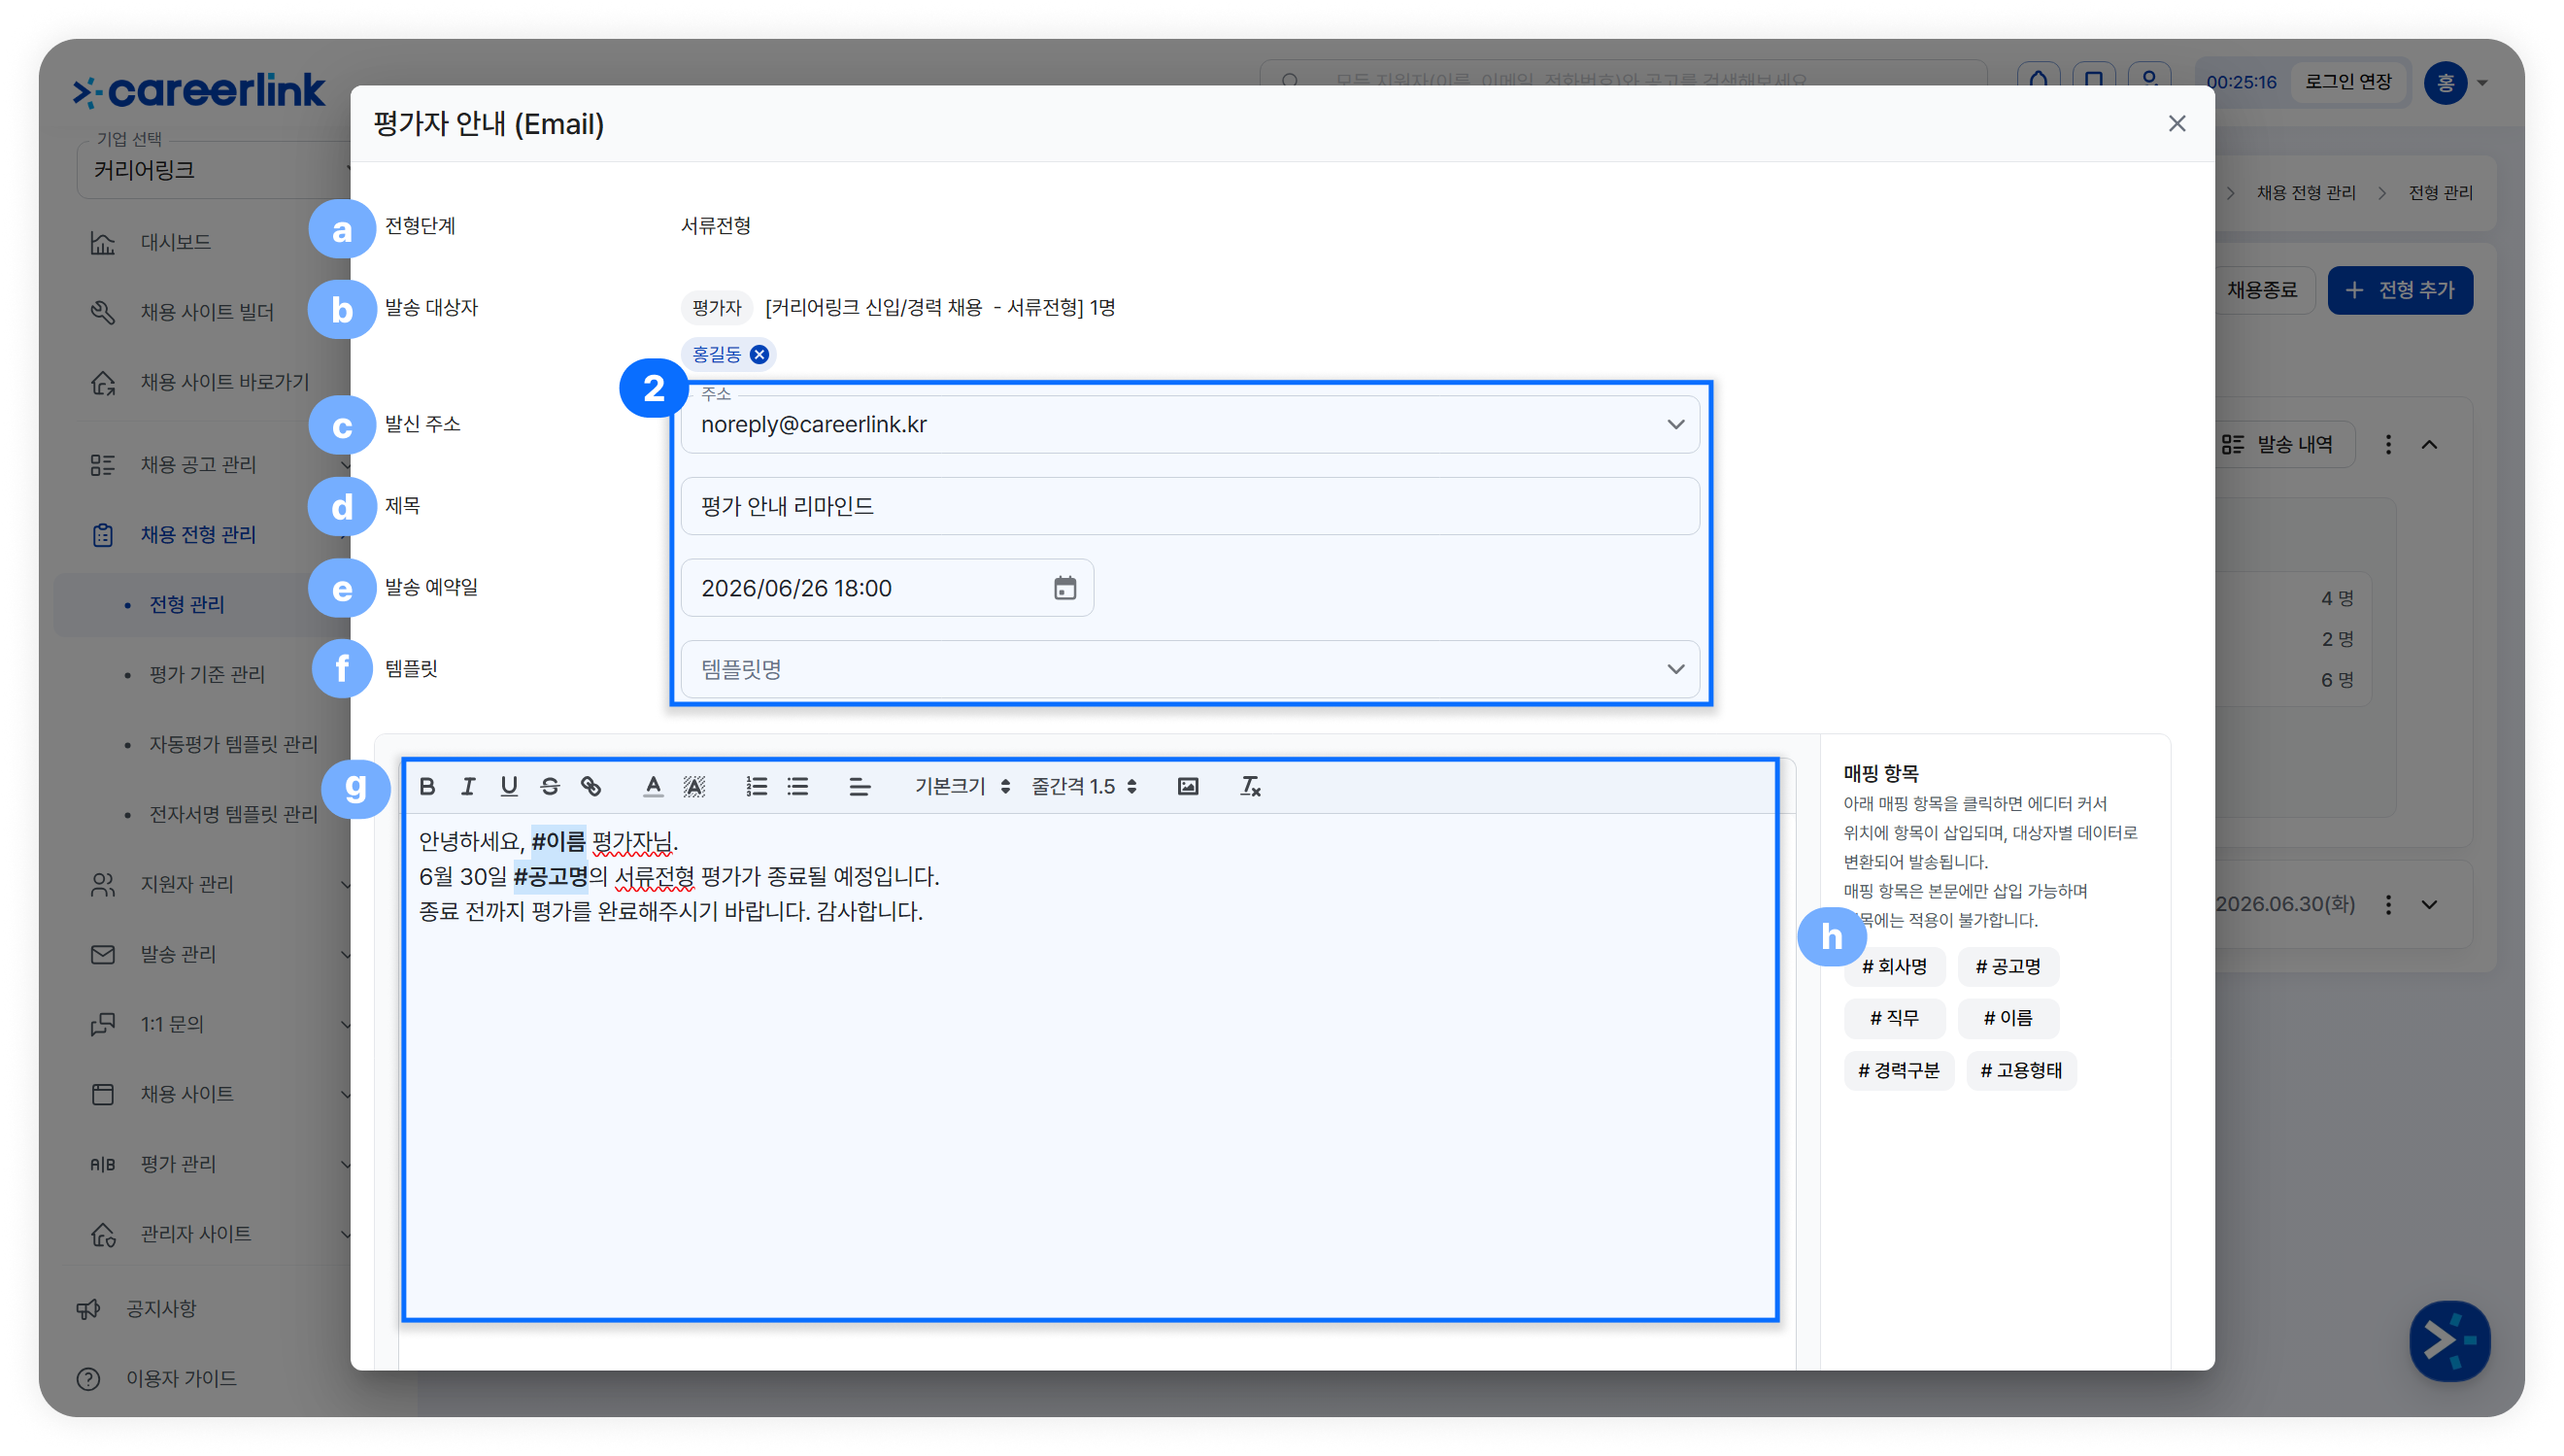This screenshot has width=2564, height=1456.
Task: Open the text color picker
Action: point(653,787)
